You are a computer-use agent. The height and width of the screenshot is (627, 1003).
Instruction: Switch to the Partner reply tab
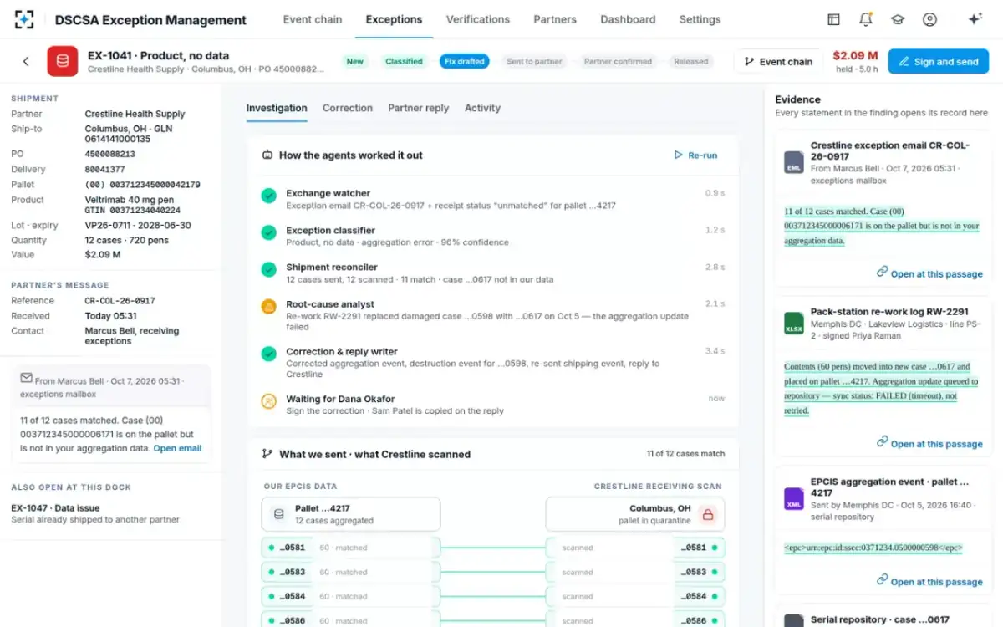point(418,108)
